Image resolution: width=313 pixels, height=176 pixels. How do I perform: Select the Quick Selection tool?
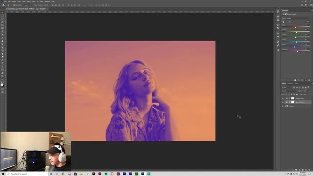[x=2, y=22]
